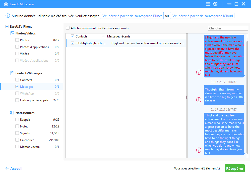Click the 'Messages récents' column header
The width and height of the screenshot is (251, 176).
(119, 36)
